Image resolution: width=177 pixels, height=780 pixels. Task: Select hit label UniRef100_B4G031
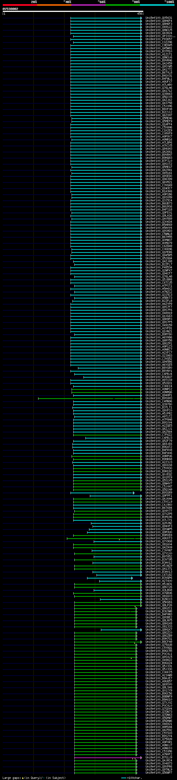[158, 76]
